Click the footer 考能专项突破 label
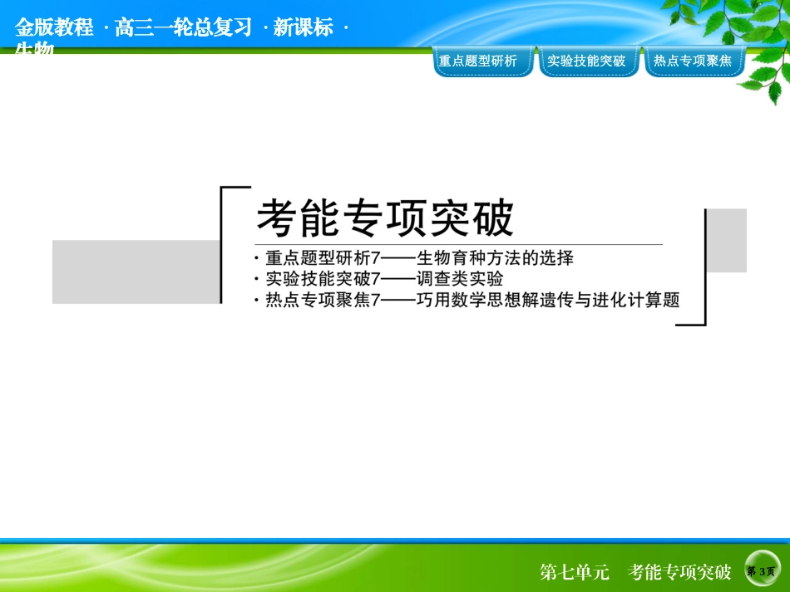 point(679,572)
